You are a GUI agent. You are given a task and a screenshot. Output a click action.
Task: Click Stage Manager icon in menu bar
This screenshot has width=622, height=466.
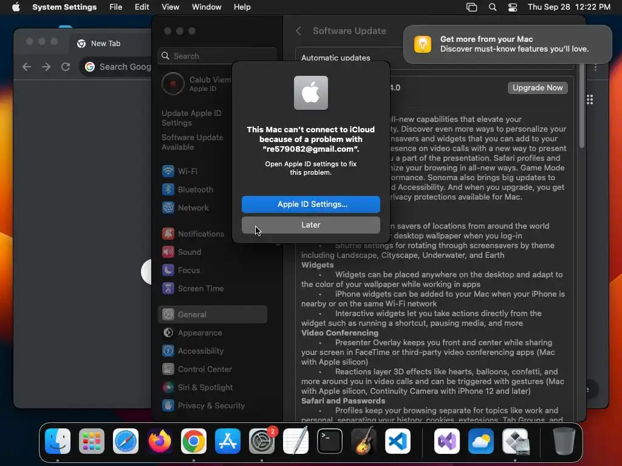pyautogui.click(x=471, y=7)
